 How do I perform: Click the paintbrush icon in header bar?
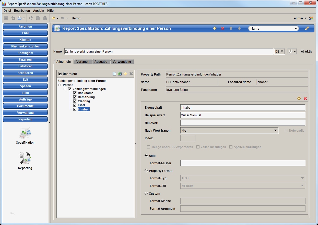(307, 29)
